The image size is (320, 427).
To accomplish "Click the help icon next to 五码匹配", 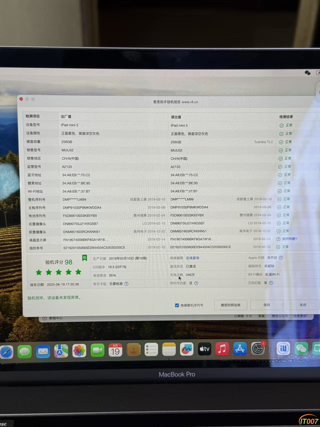I will click(271, 283).
